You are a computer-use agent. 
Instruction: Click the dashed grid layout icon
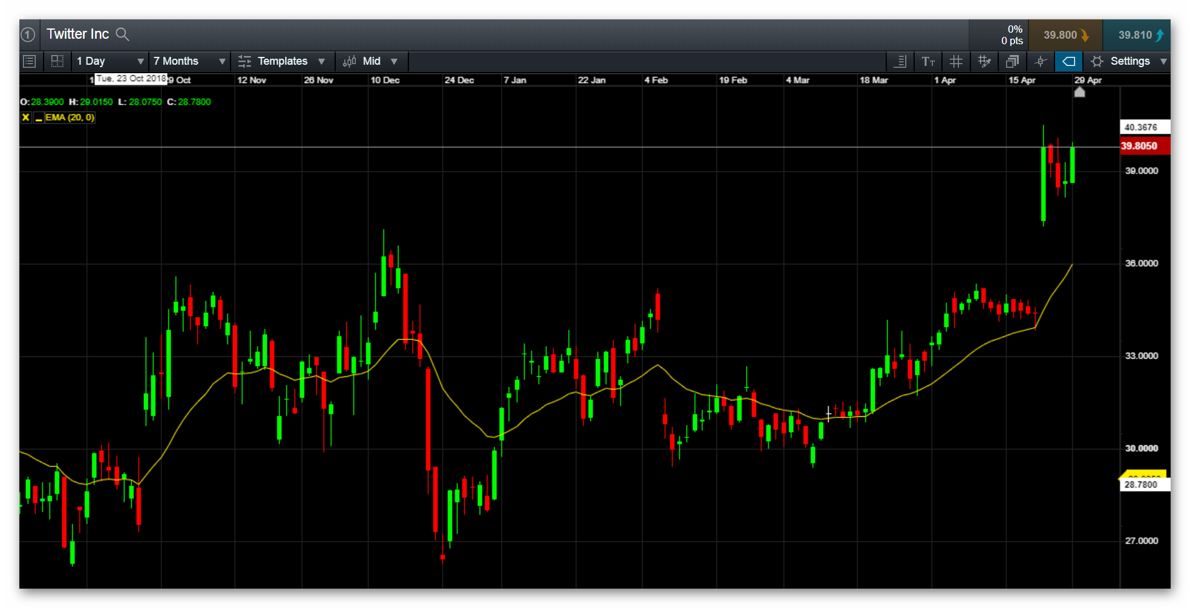pos(57,61)
